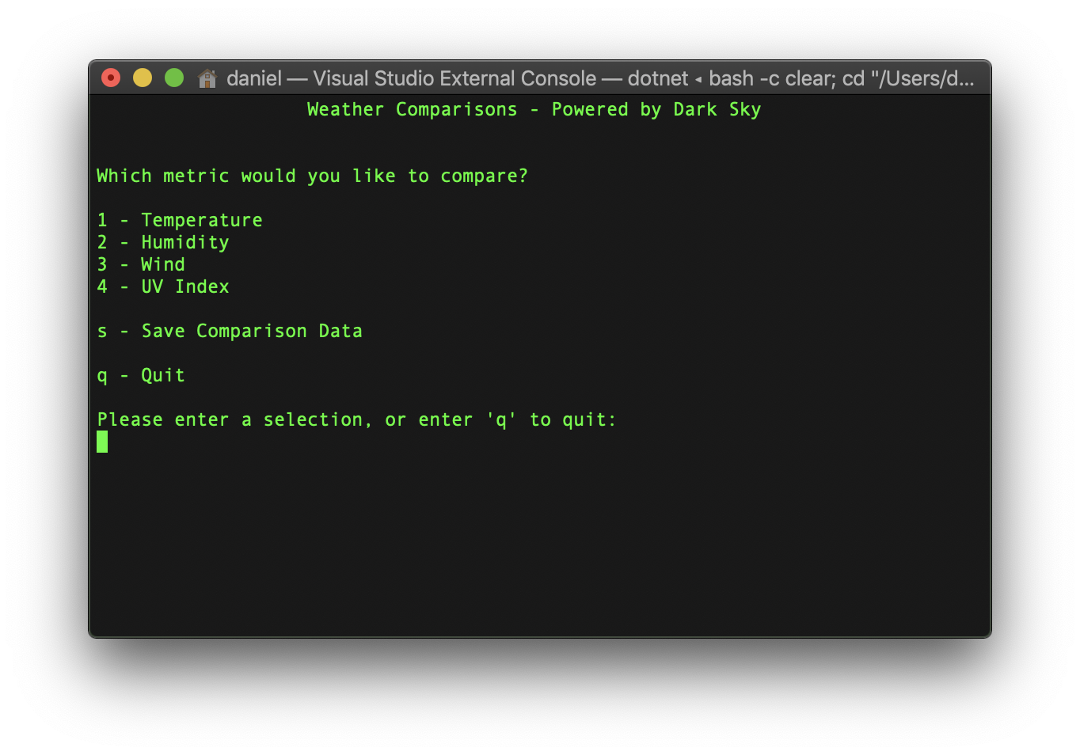
Task: Click the 's - Save Comparison Data' line
Action: [230, 331]
